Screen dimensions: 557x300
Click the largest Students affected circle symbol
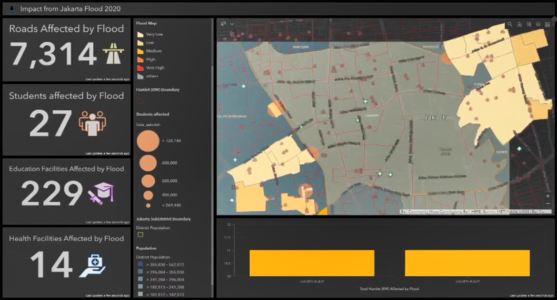[x=148, y=141]
